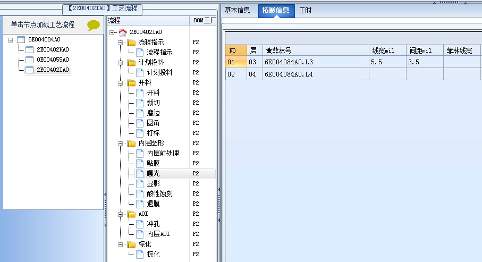Click the green speech bubble icon
This screenshot has width=482, height=262.
pos(94,25)
